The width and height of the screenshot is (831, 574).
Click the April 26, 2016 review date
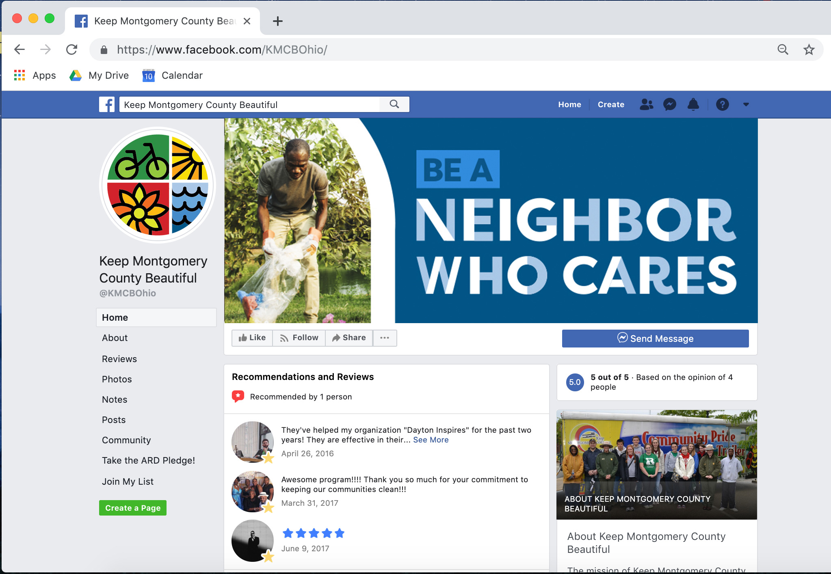pyautogui.click(x=307, y=453)
